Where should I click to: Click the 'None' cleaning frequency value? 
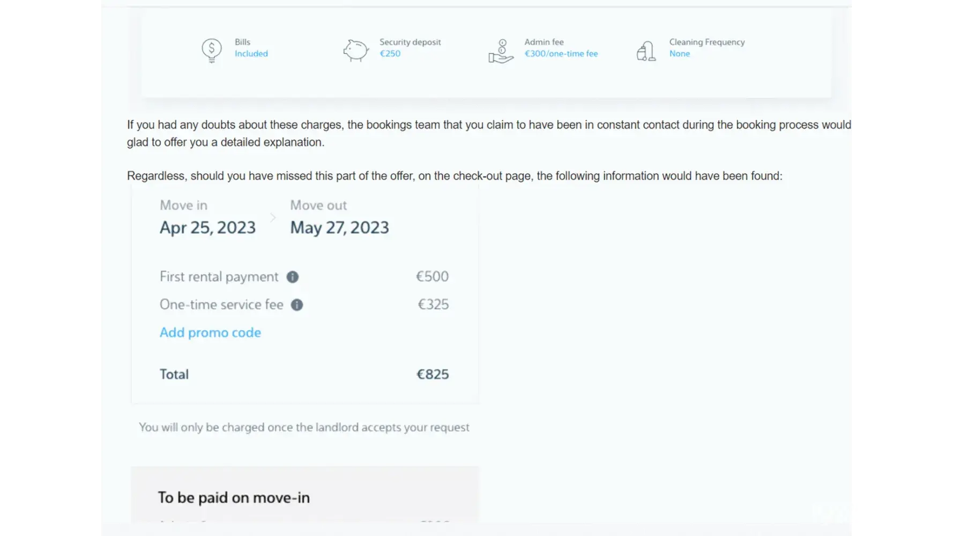679,54
